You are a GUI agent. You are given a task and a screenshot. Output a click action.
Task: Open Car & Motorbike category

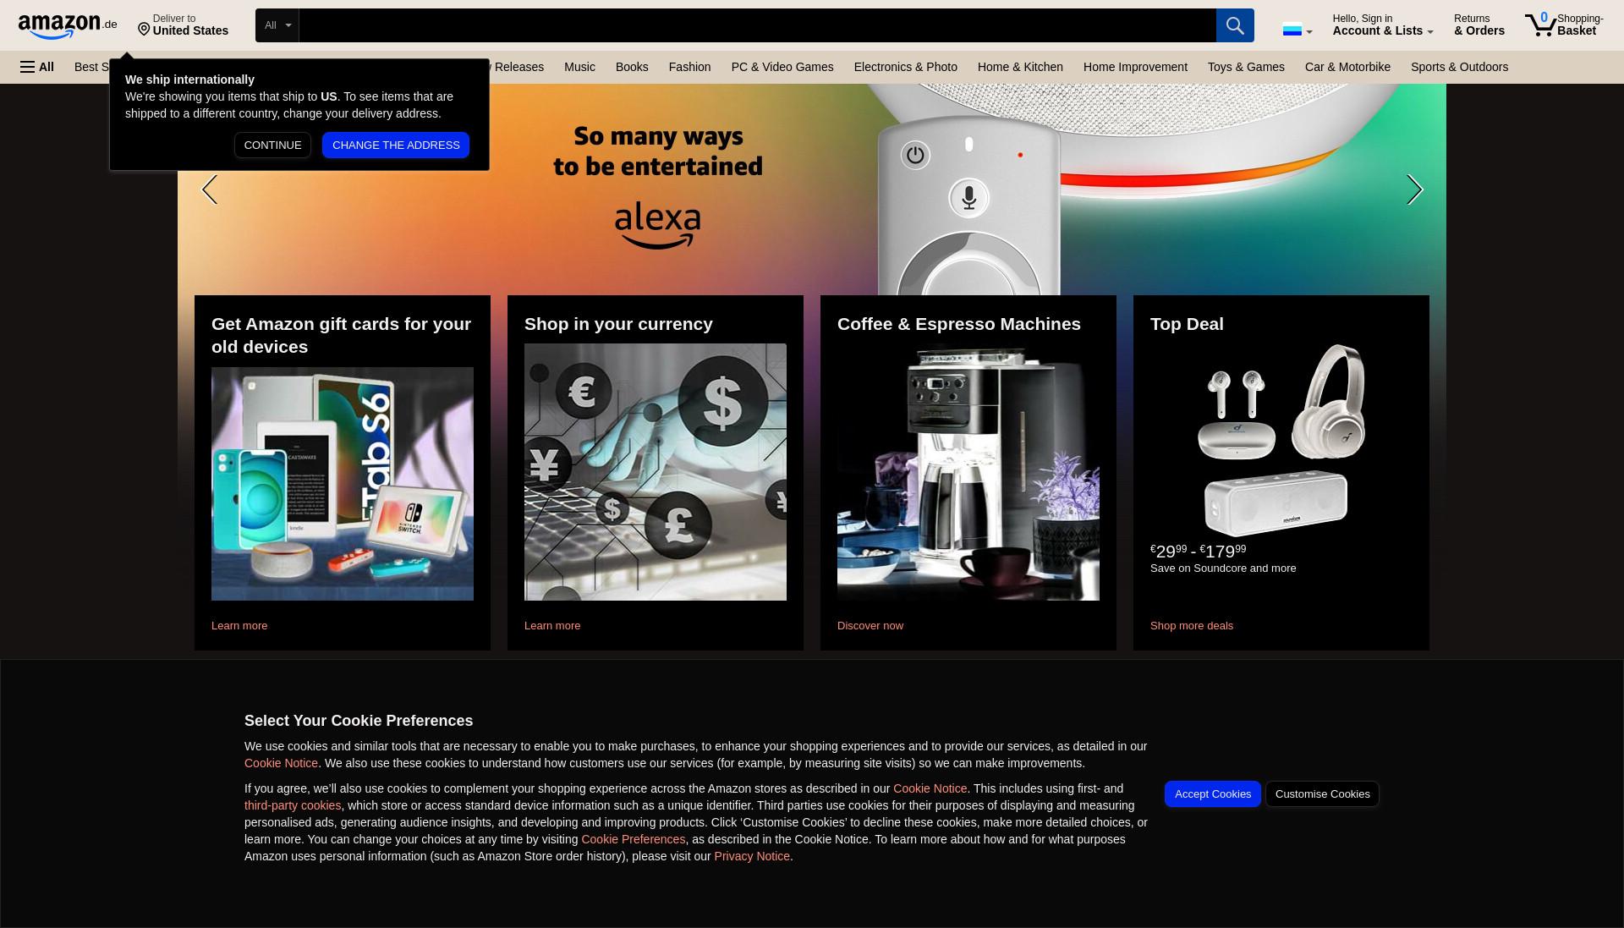pos(1347,67)
